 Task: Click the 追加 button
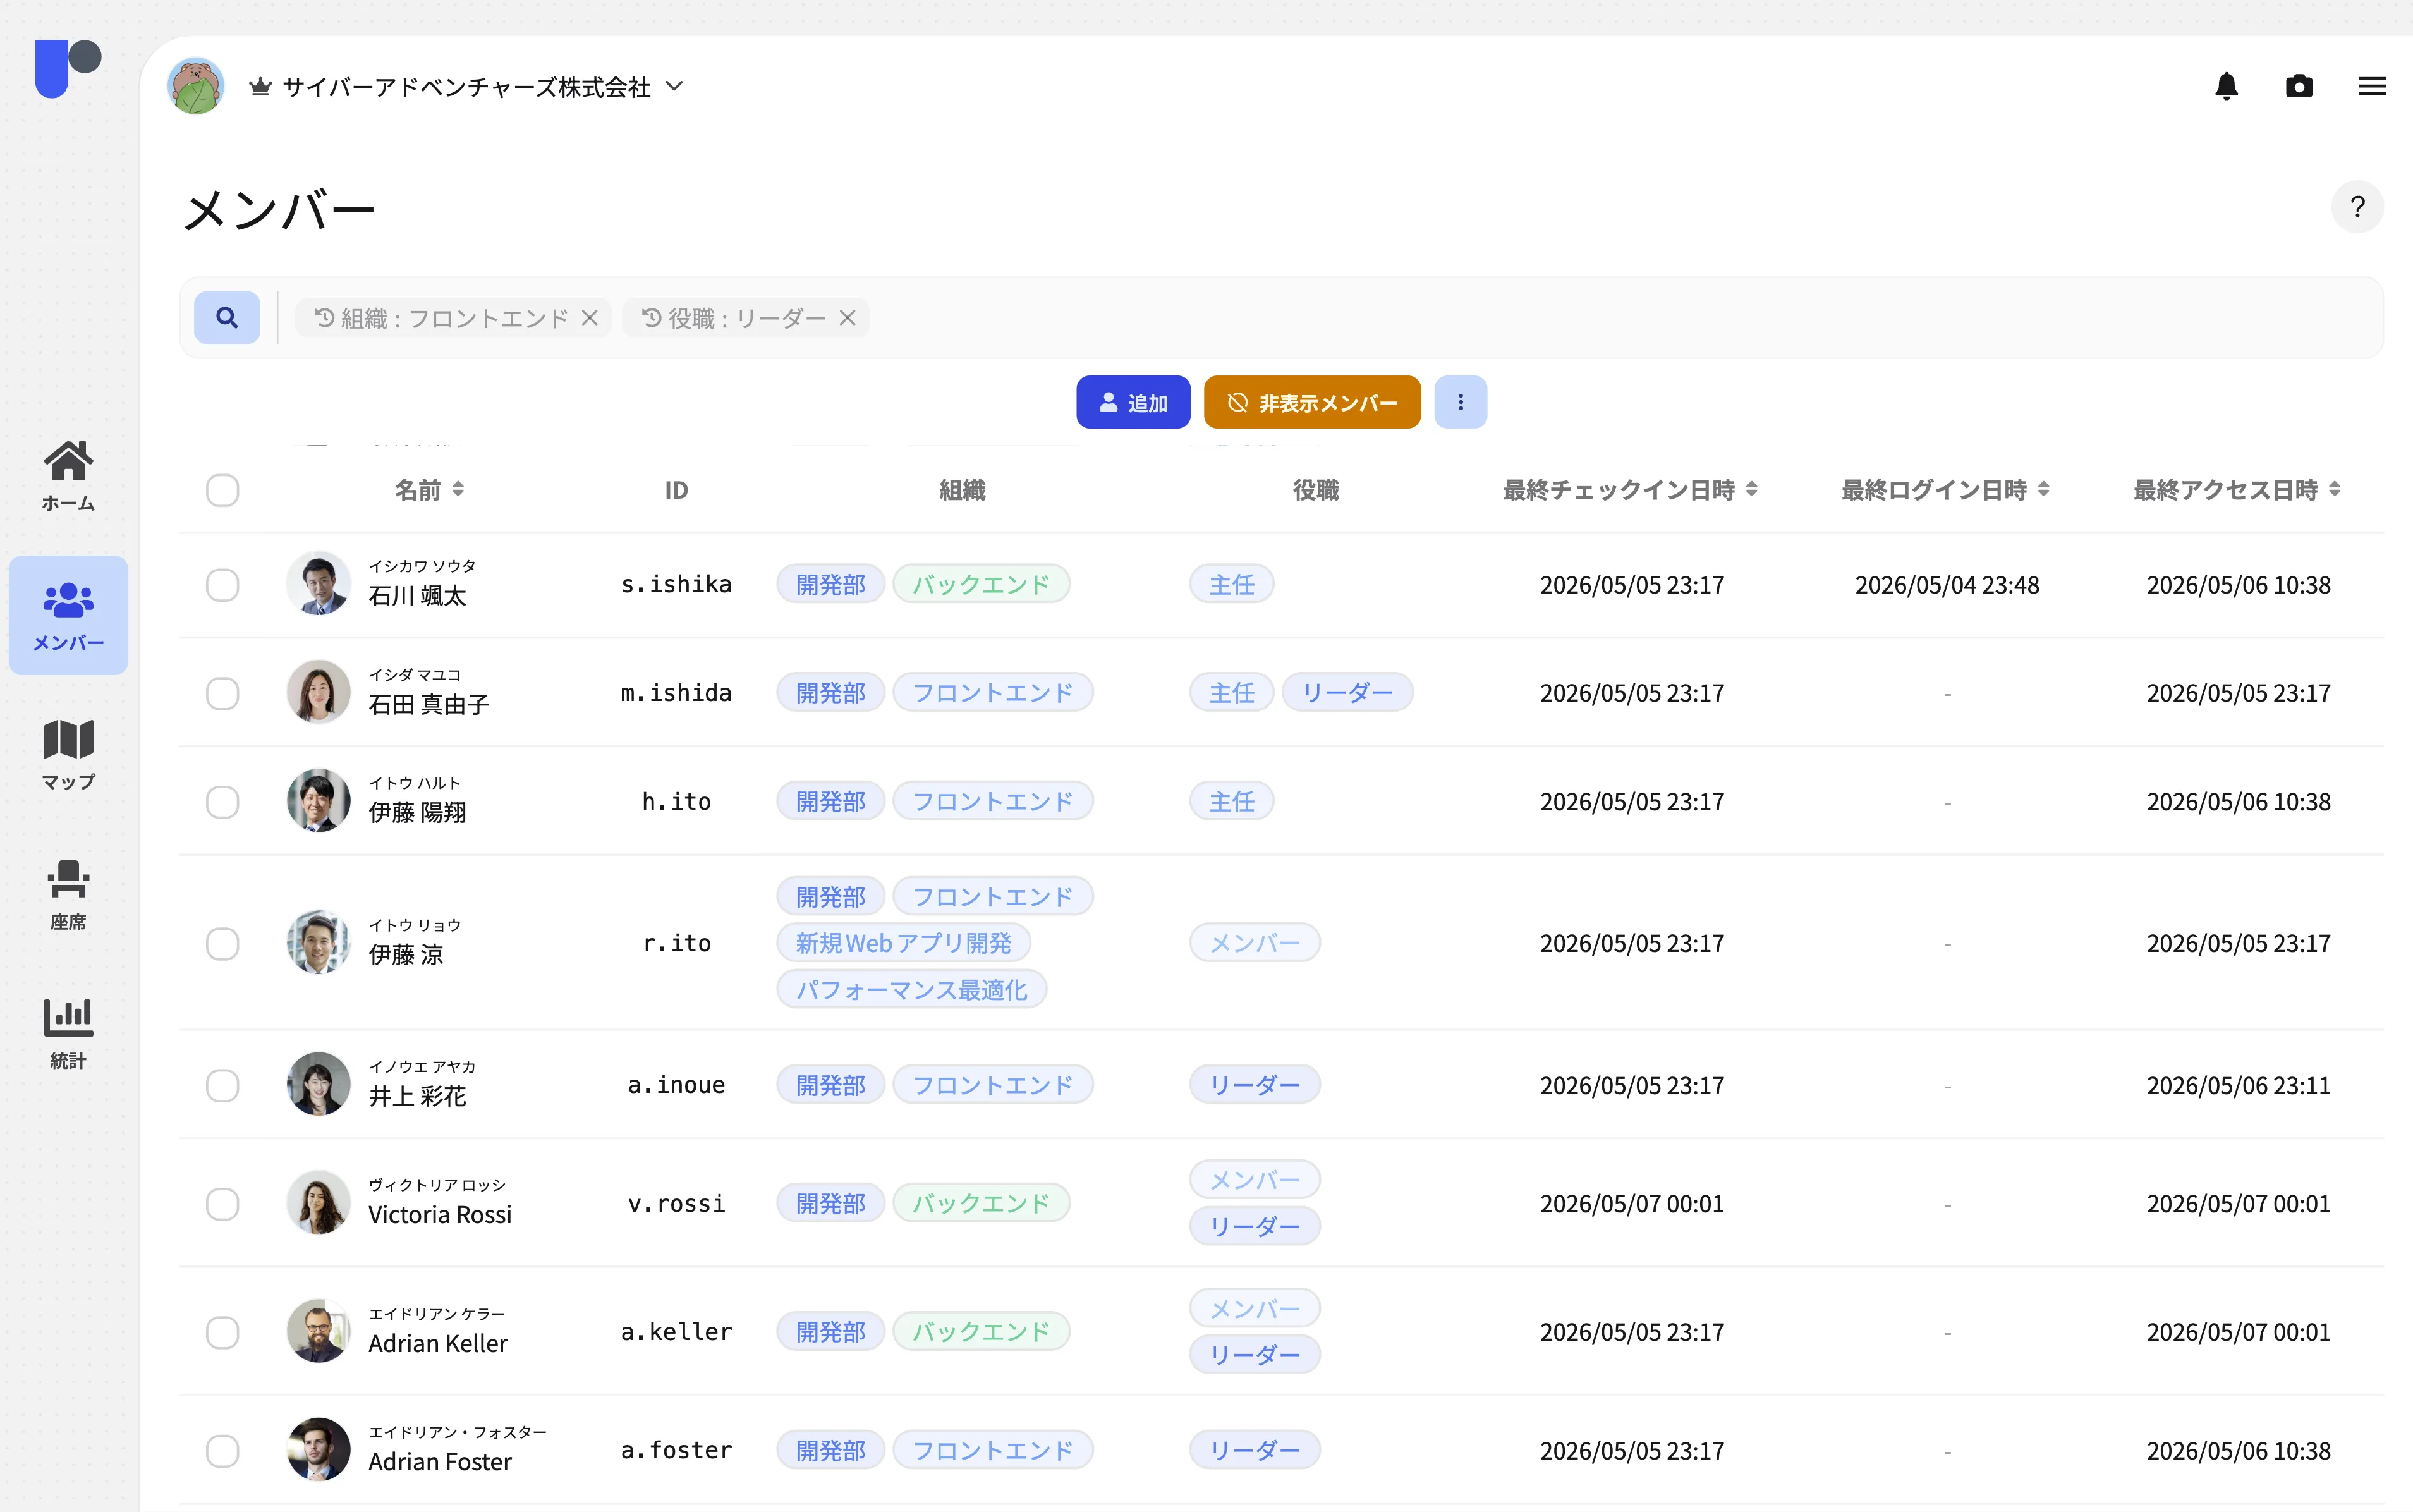(1133, 402)
